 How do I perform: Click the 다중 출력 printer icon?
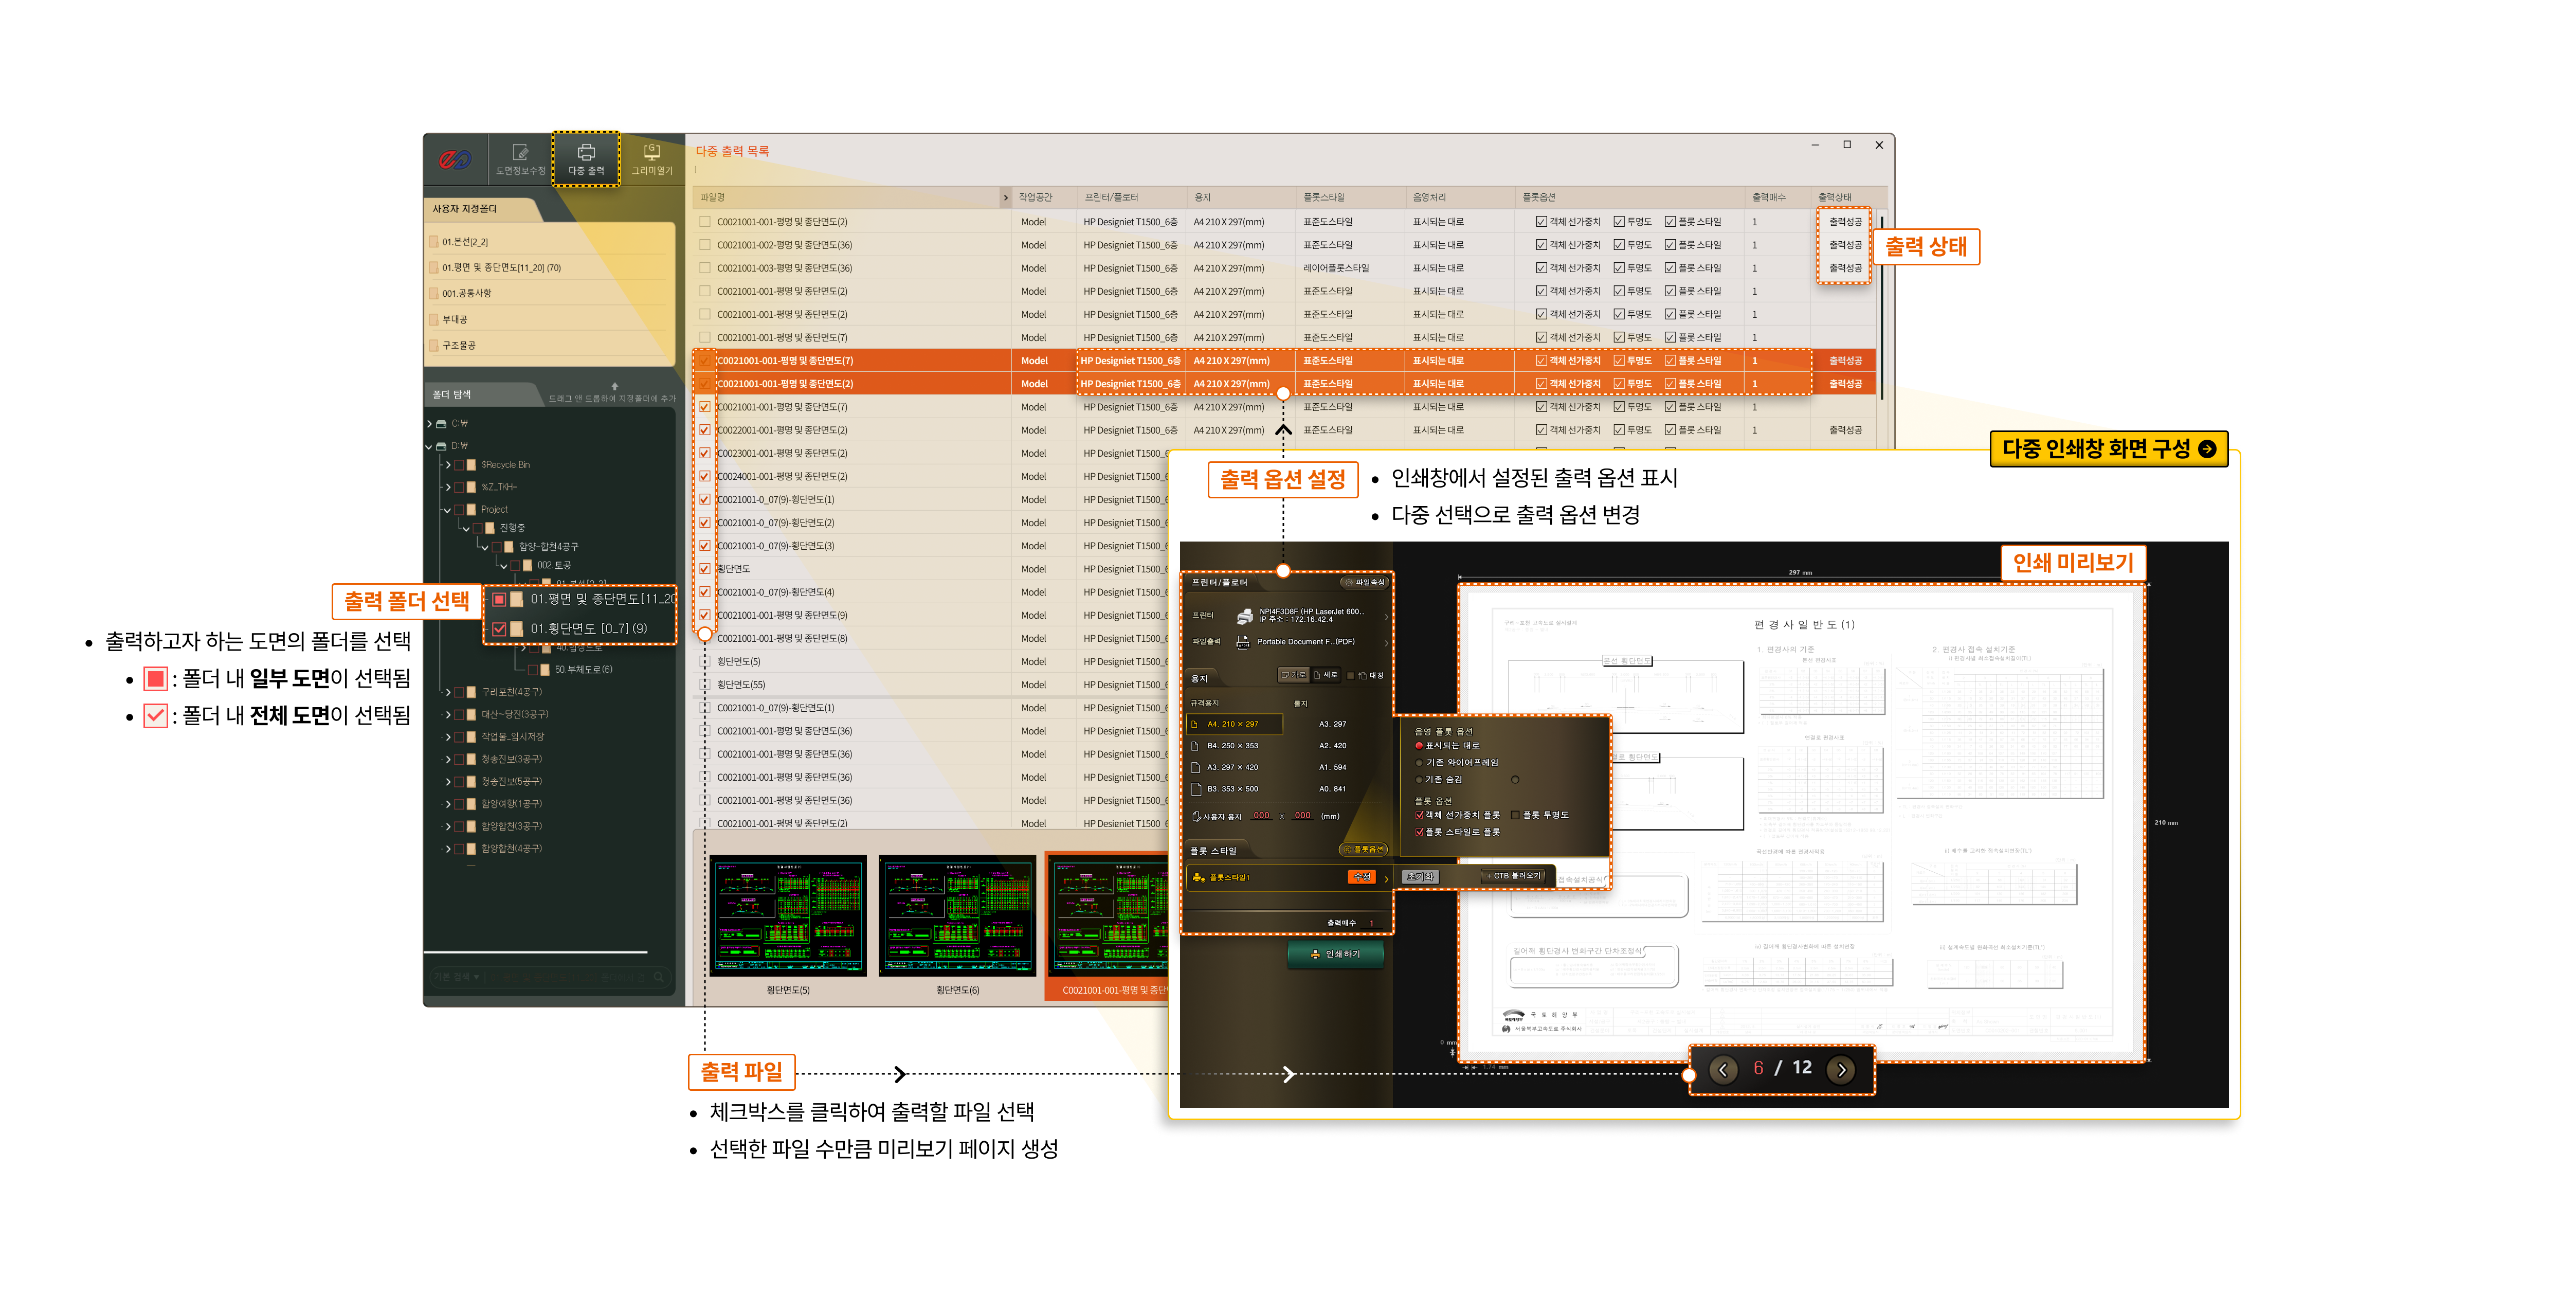coord(586,153)
